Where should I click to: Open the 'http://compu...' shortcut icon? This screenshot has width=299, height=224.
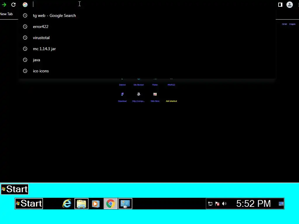(x=139, y=94)
